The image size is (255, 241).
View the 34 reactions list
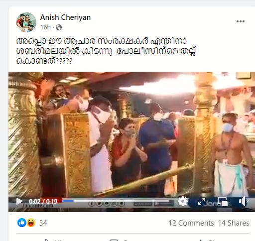pyautogui.click(x=43, y=223)
